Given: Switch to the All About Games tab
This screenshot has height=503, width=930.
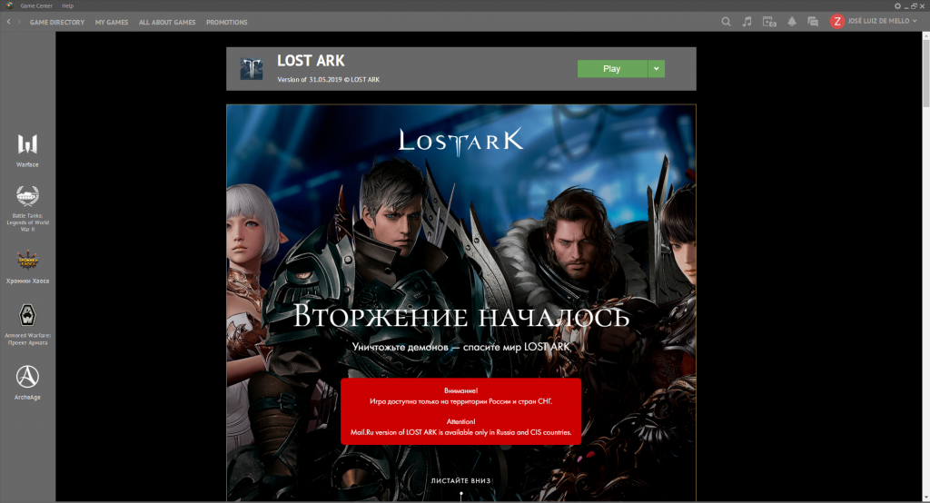Looking at the screenshot, I should (167, 22).
